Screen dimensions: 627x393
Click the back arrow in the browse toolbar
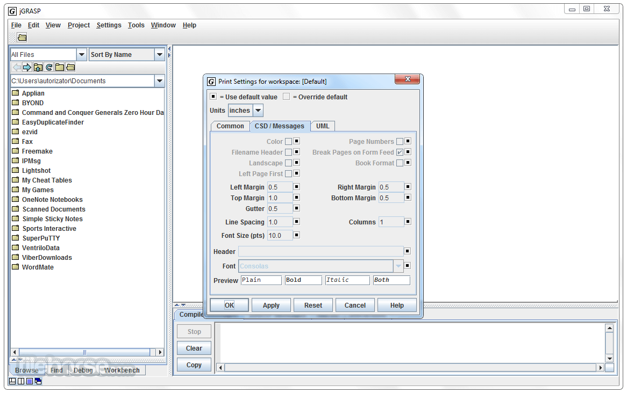(x=17, y=67)
